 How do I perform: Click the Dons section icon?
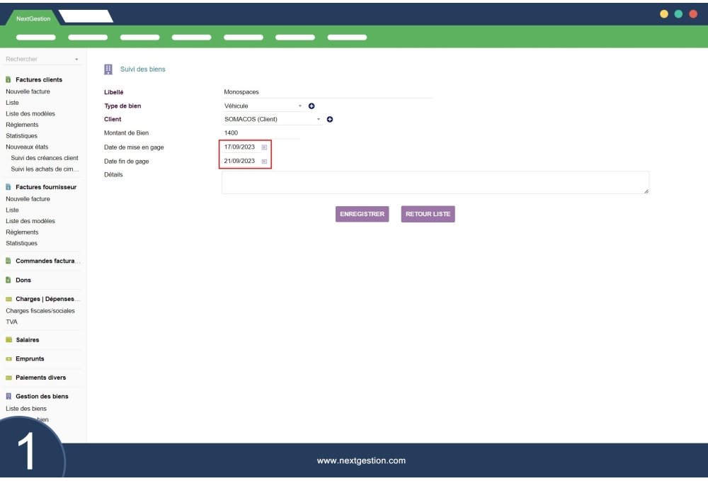[x=8, y=280]
